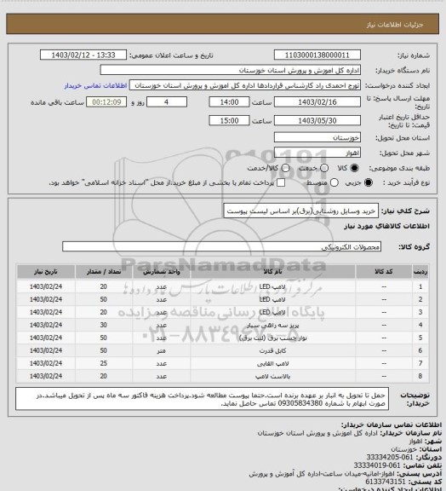Viewport: 446px width, 491px height.
Task: Click quantity 25 in row 7
Action: (104, 363)
